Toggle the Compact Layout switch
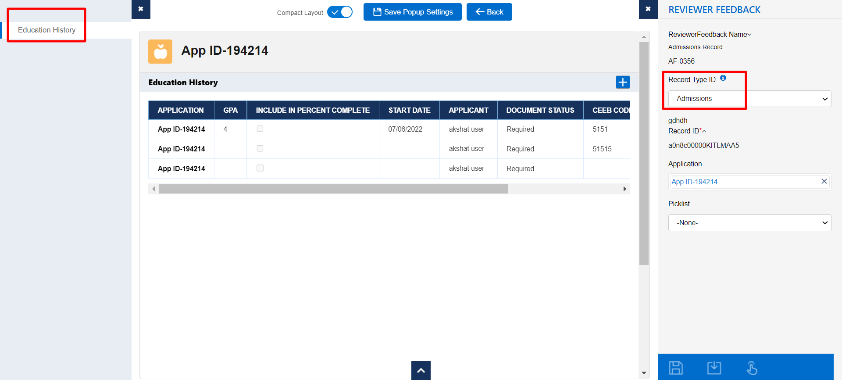This screenshot has height=380, width=842. click(x=340, y=12)
